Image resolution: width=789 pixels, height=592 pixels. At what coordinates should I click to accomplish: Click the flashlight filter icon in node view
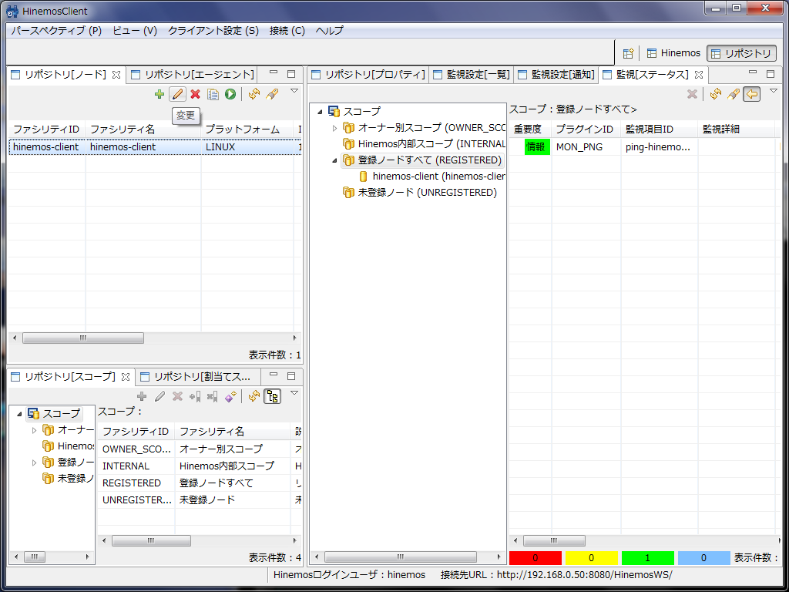point(272,94)
